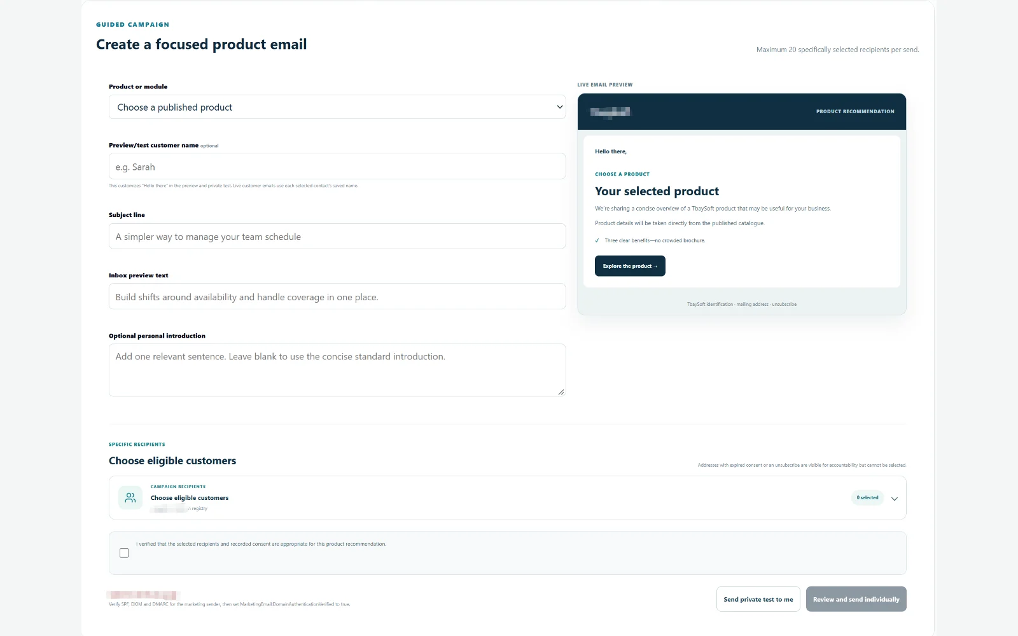Select the Inbox preview text field

point(337,297)
